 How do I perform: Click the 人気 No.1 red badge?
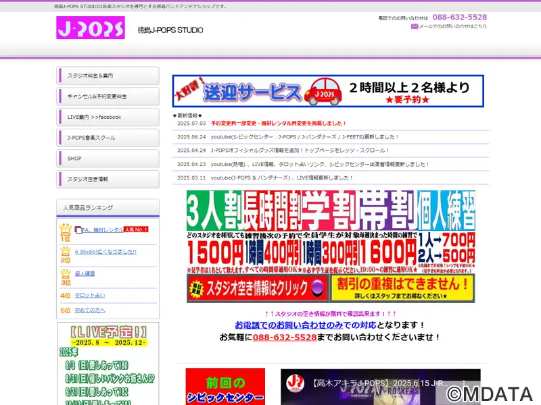click(x=136, y=230)
